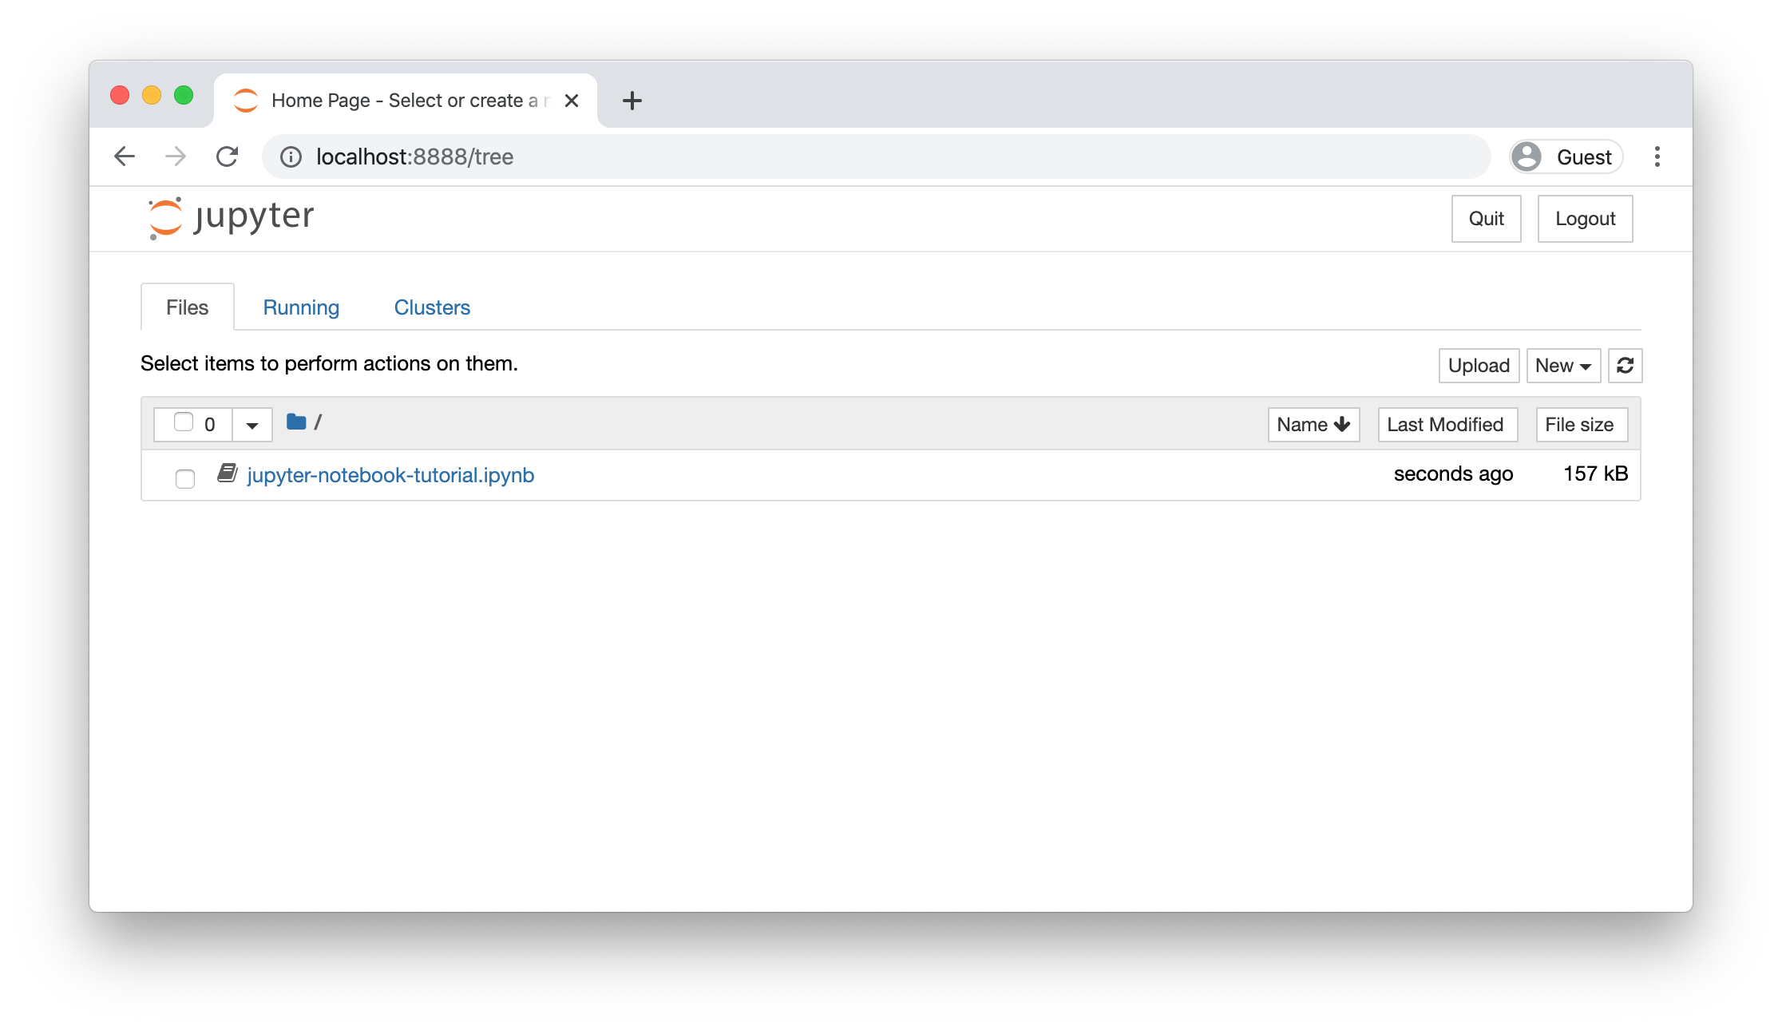1782x1030 pixels.
Task: Click the refresh/reload icon
Action: coord(1626,366)
